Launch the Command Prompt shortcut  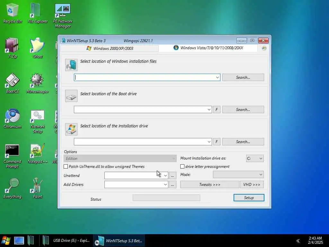13,156
